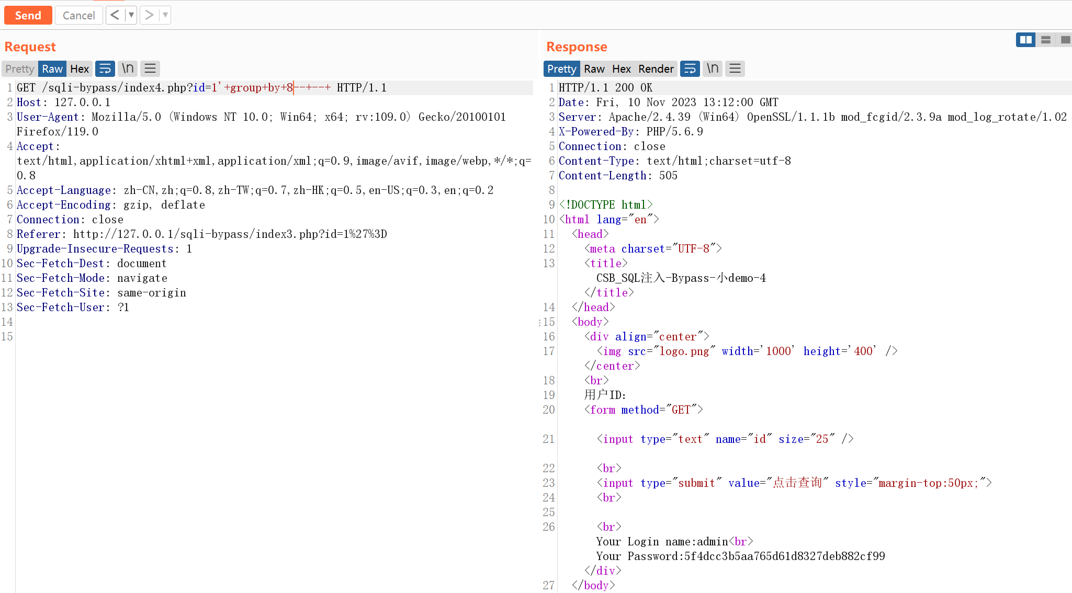The height and width of the screenshot is (593, 1072).
Task: Click the HTTP/1.1 200 OK status line
Action: point(605,87)
